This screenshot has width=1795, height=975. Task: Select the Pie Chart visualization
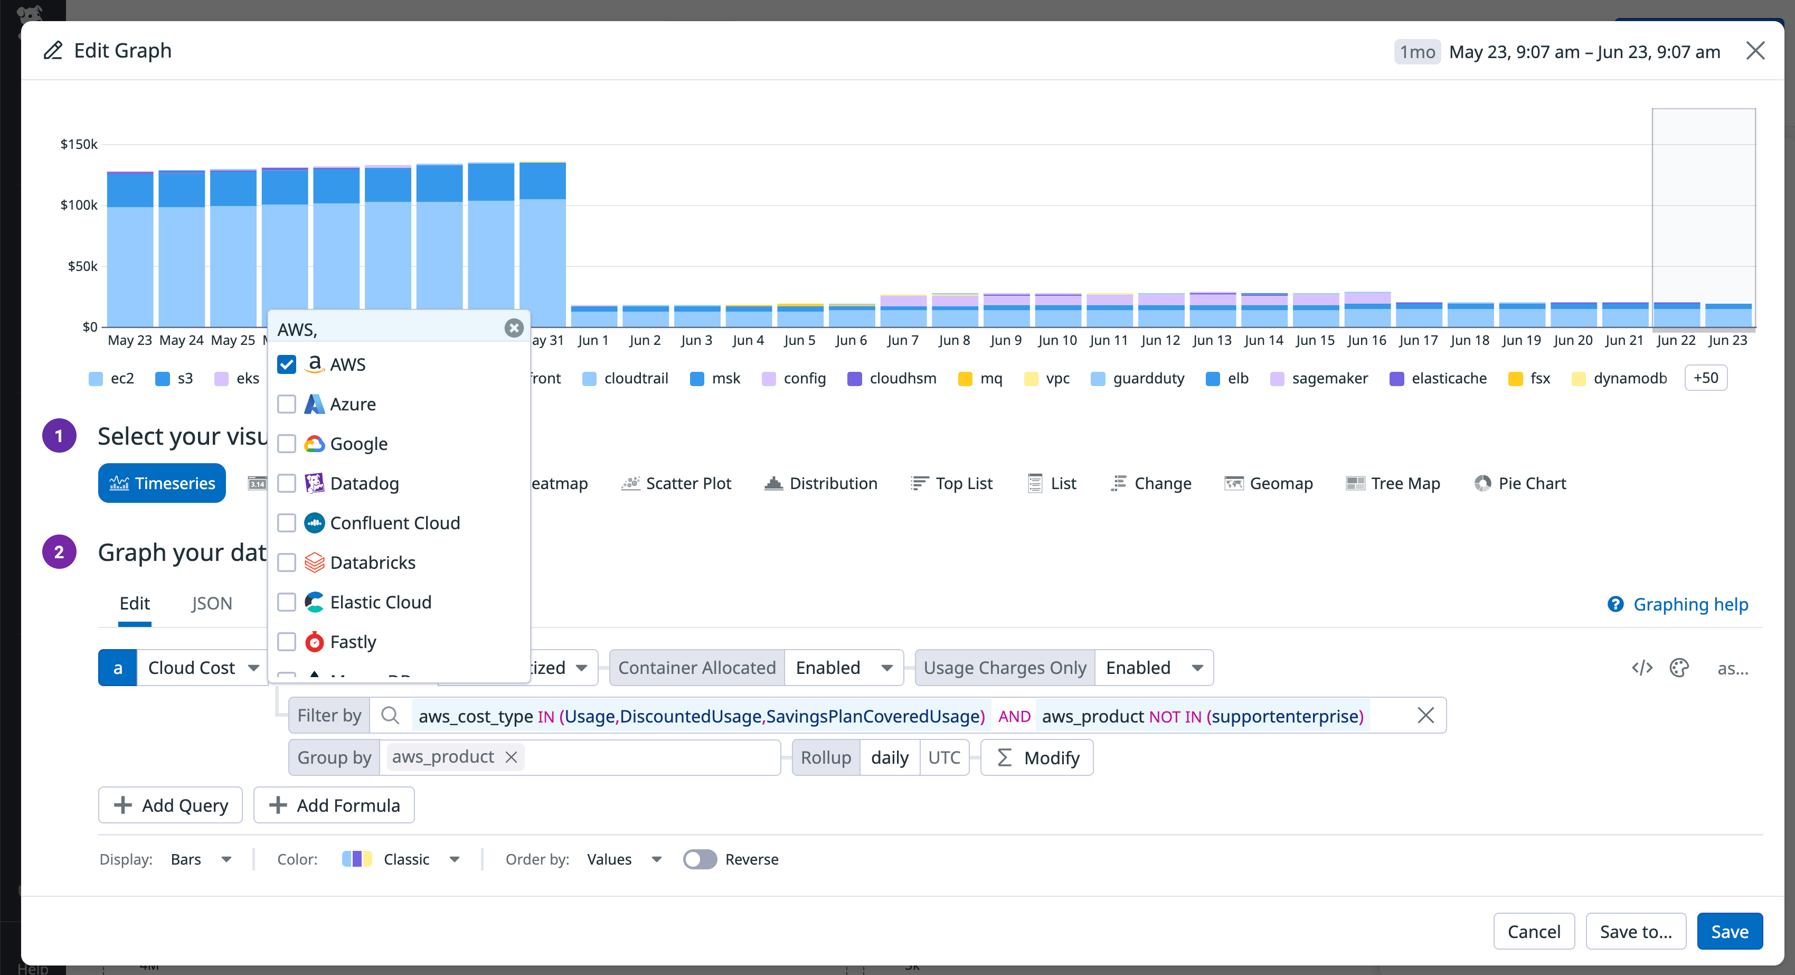[x=1520, y=483]
